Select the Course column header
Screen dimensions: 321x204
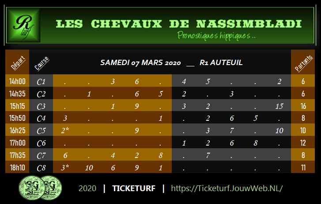pos(42,63)
